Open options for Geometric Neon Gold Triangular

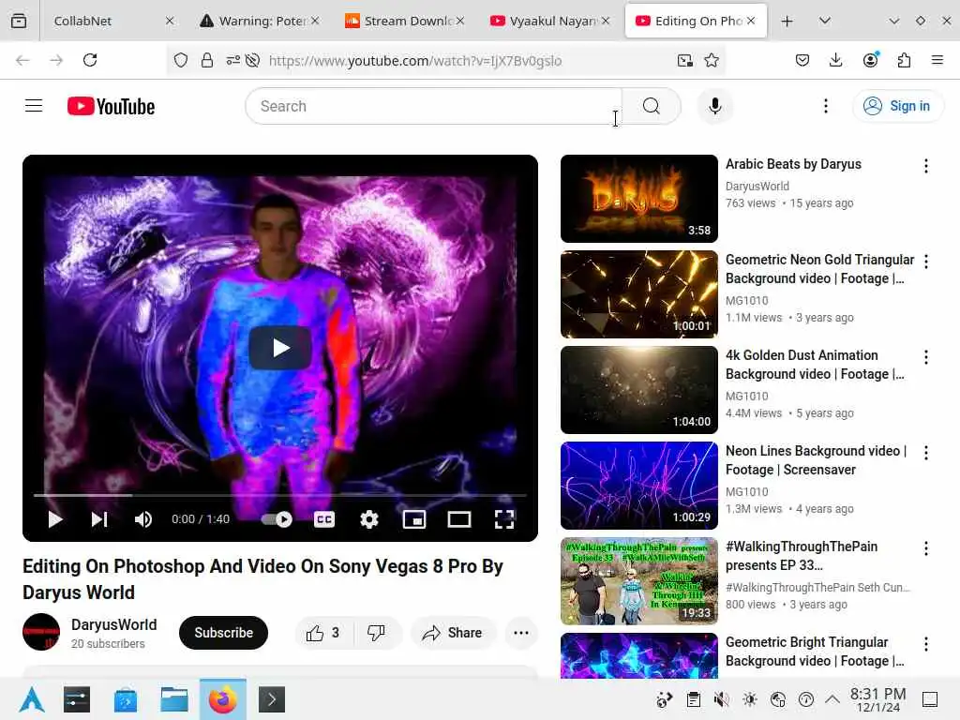tap(925, 262)
